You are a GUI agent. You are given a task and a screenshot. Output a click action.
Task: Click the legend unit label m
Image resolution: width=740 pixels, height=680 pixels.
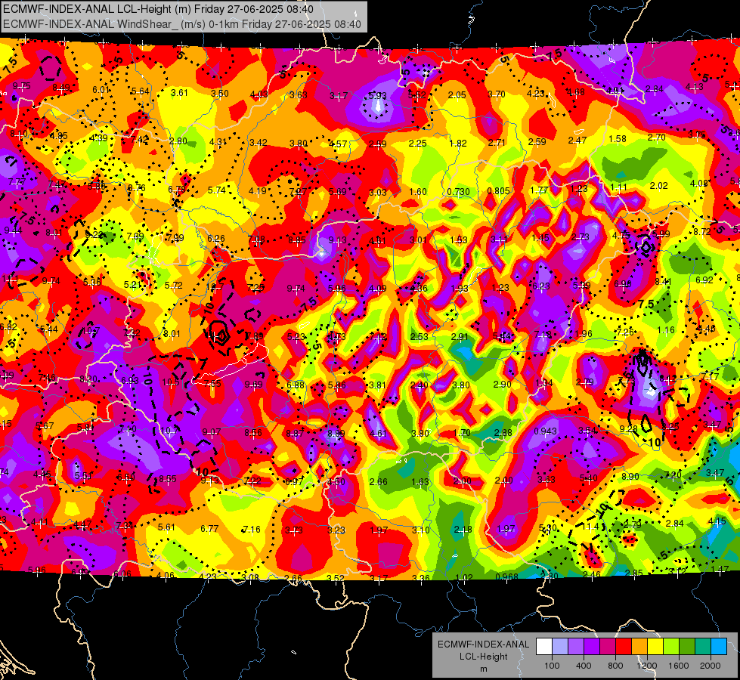pos(484,669)
